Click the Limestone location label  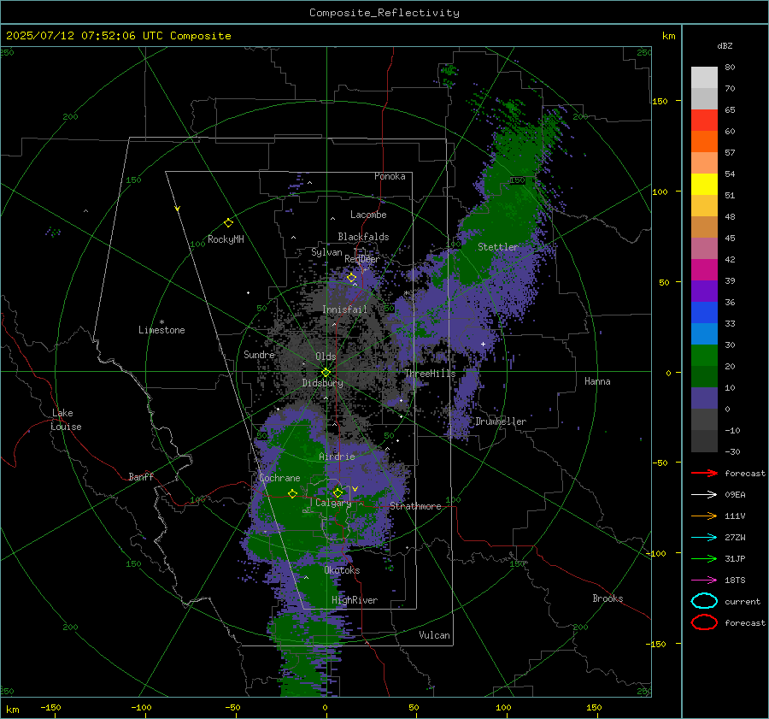[161, 330]
